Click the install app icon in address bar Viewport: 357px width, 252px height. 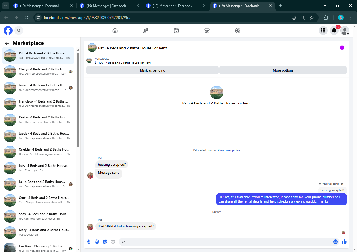tap(294, 18)
